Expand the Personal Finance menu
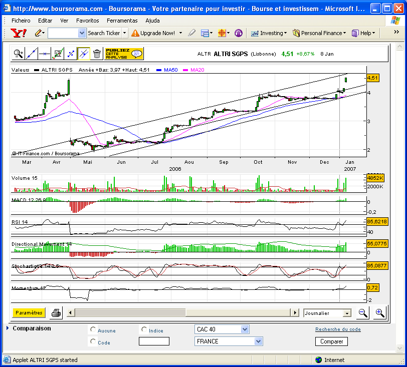Screen dimensions: 407x367 click(319, 33)
